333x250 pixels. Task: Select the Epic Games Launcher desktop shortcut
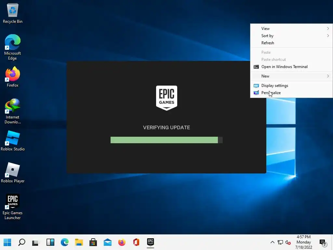(13, 207)
